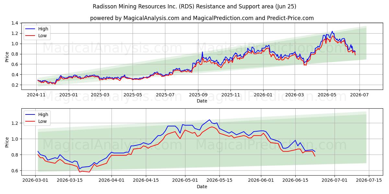The width and height of the screenshot is (389, 194).
Task: Click the 2025-03 tick label on top chart
Action: pos(100,95)
